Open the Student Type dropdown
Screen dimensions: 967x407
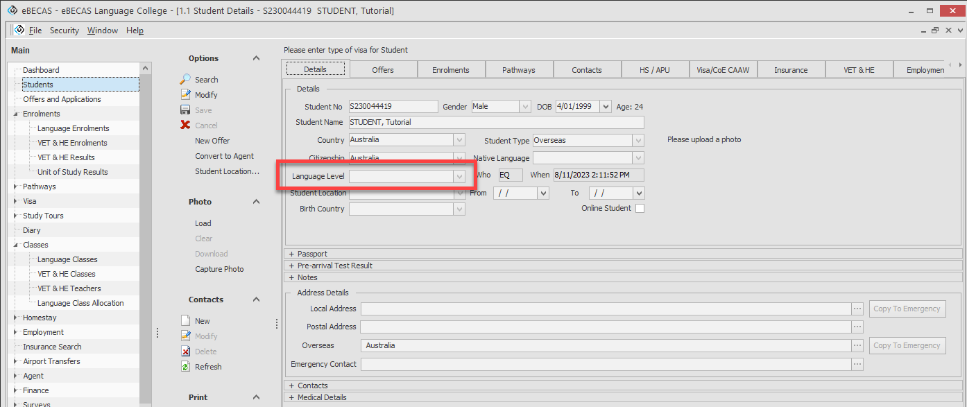(x=638, y=141)
